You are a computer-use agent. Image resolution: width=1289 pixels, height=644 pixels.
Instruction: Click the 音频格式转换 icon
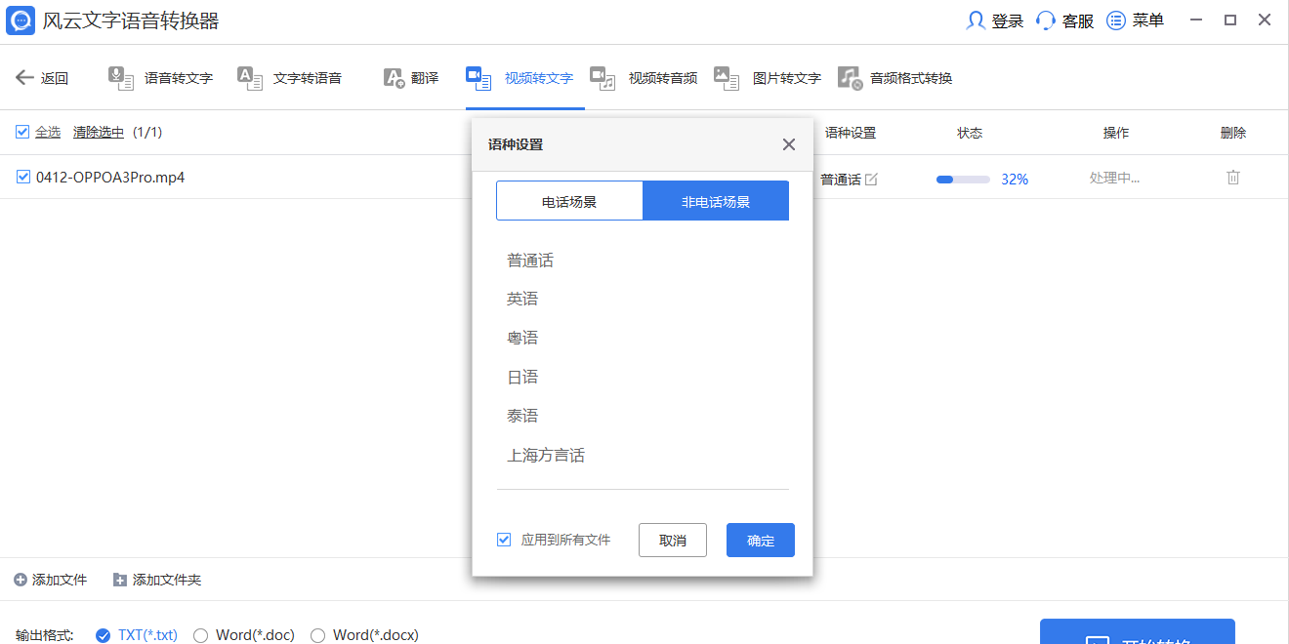tap(850, 79)
